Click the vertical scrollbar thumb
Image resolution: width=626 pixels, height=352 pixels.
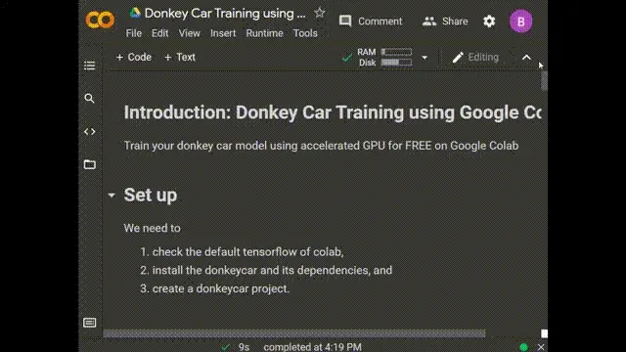coord(544,81)
